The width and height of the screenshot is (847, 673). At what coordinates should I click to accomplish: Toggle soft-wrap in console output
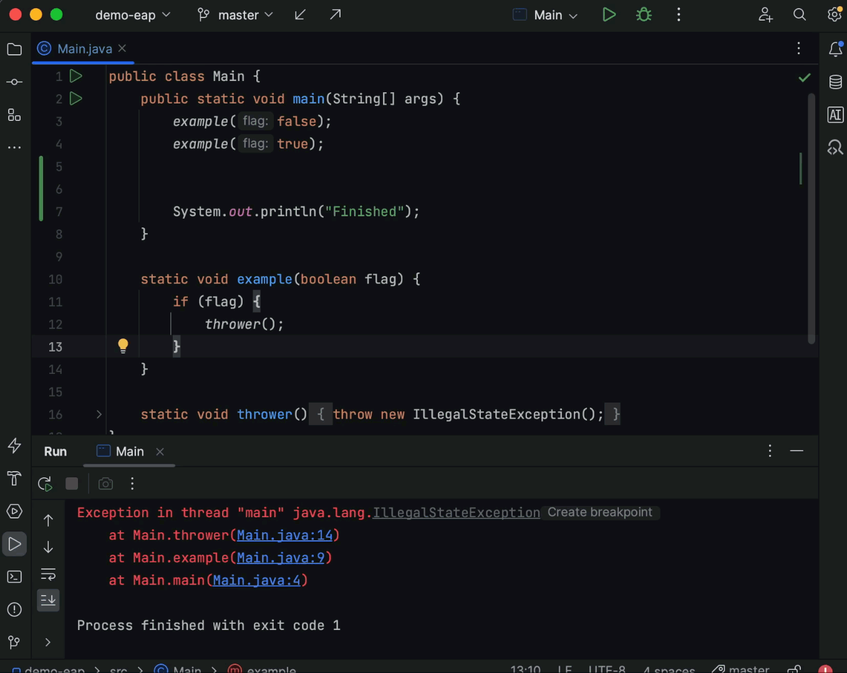click(x=48, y=574)
